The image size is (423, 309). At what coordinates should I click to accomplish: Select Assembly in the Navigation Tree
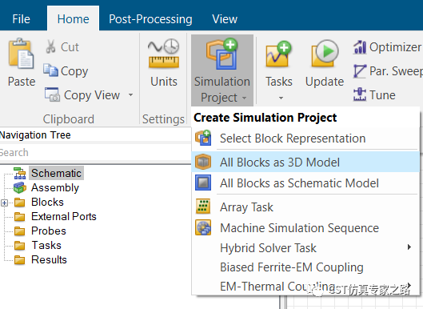54,188
